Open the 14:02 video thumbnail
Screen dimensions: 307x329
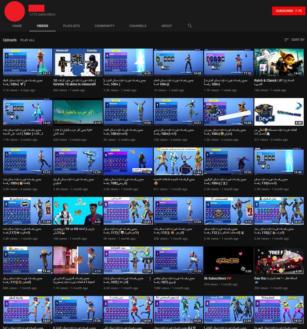click(x=28, y=310)
